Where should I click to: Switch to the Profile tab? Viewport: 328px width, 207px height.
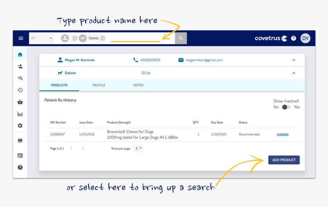(x=99, y=85)
